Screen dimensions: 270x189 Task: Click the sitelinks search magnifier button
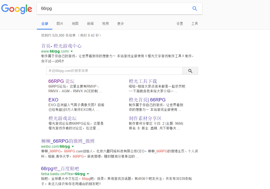(x=190, y=71)
